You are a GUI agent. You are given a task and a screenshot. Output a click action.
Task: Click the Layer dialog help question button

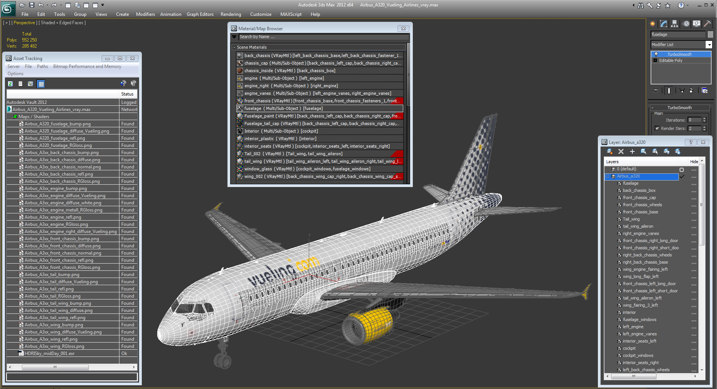pos(691,142)
